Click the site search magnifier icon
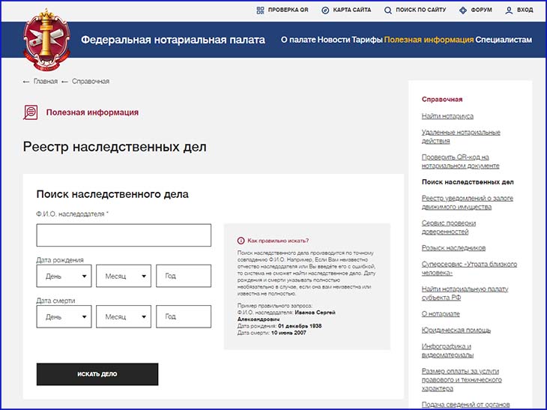 click(388, 10)
